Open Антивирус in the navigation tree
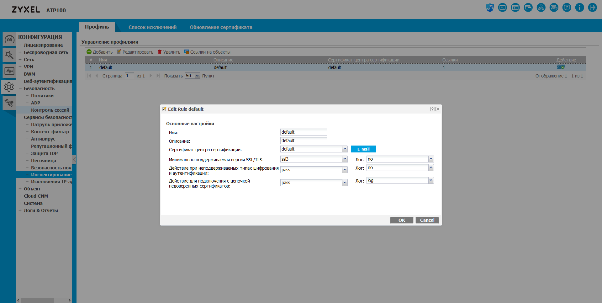The image size is (602, 303). point(43,139)
